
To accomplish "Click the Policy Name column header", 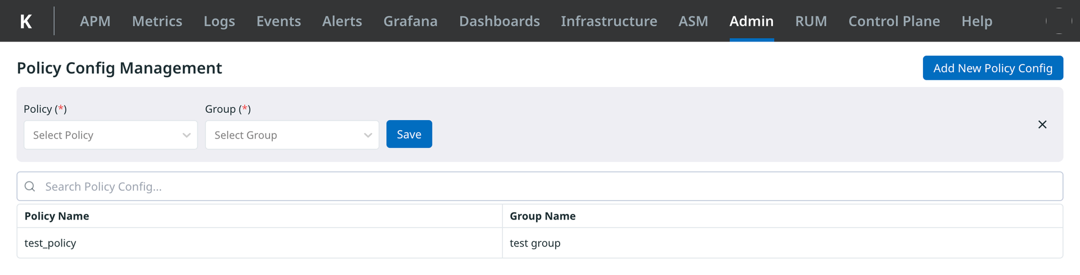I will 57,216.
